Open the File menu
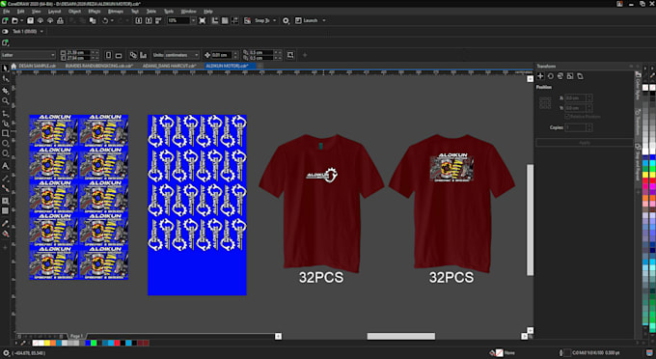Viewport: 656px width, 359px height. click(7, 12)
